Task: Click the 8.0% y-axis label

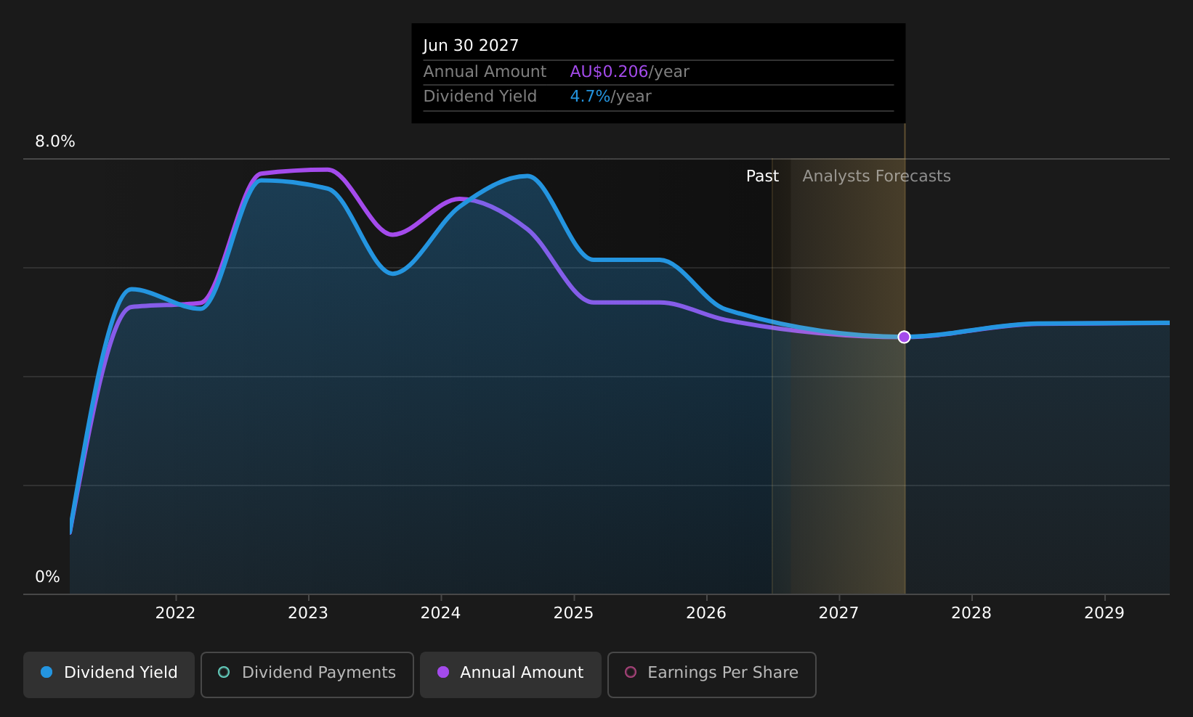Action: coord(55,142)
